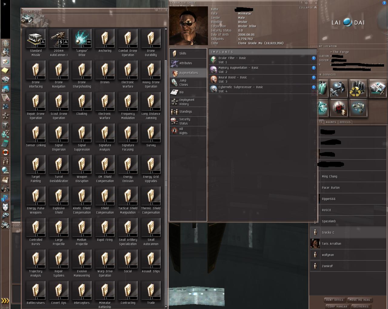Show info for Memory Augmentation - Basic
The width and height of the screenshot is (388, 309).
tap(314, 68)
